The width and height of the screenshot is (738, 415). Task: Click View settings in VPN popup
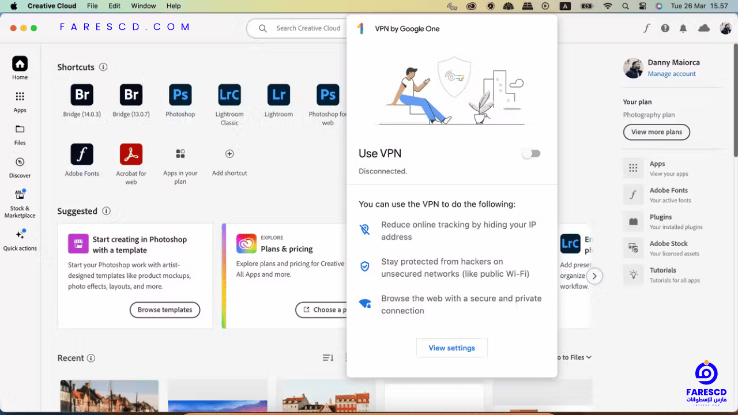(452, 348)
